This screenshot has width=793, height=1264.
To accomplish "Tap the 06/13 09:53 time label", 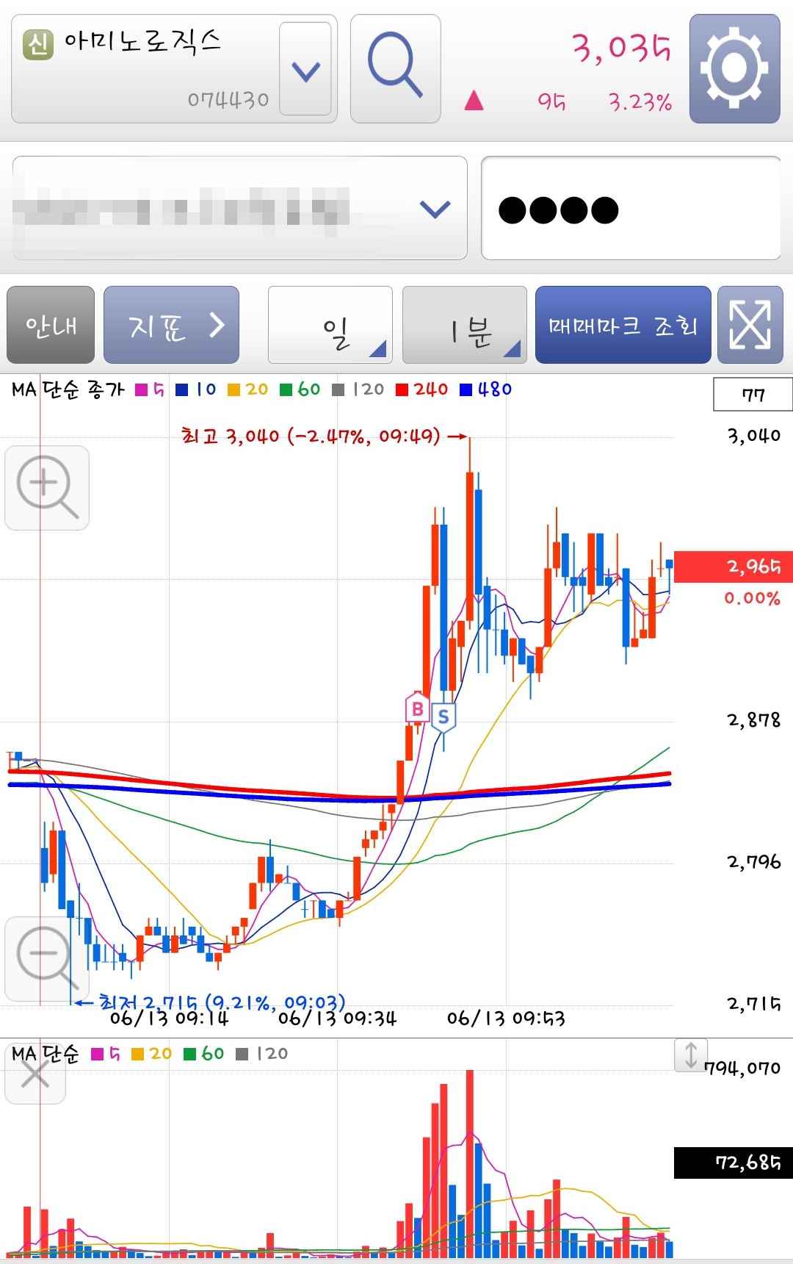I will [x=506, y=1019].
